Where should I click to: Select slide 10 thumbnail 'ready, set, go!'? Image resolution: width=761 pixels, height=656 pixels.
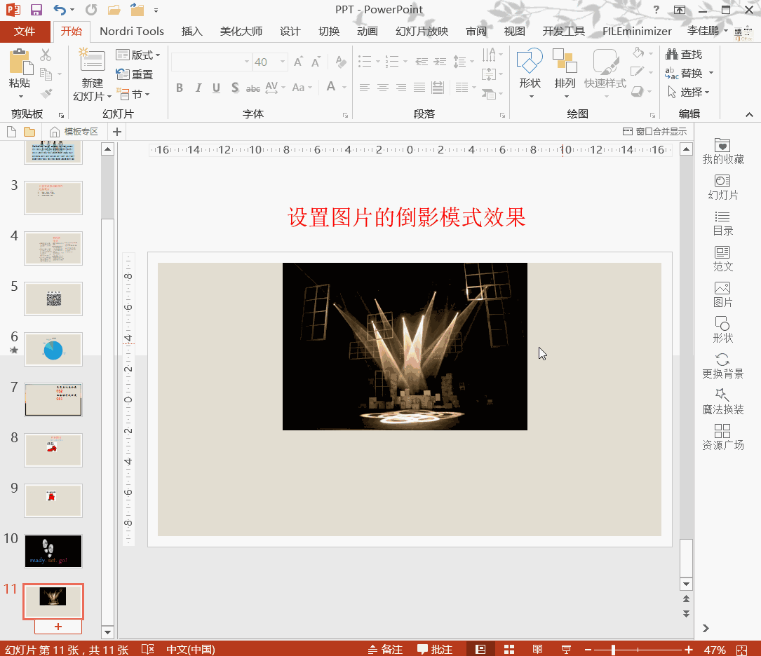pos(53,551)
